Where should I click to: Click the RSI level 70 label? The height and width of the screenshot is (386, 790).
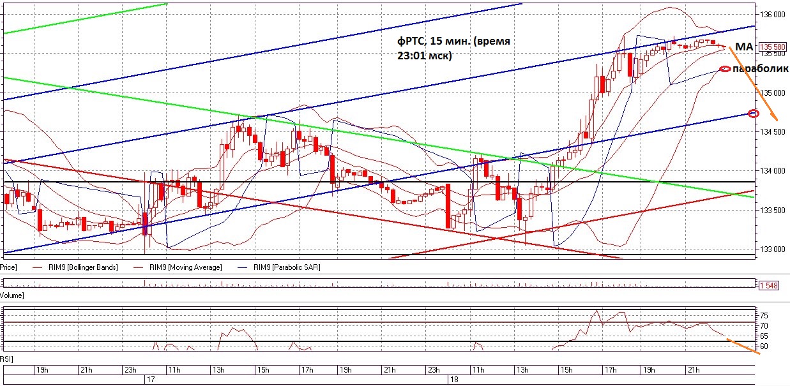tap(764, 325)
